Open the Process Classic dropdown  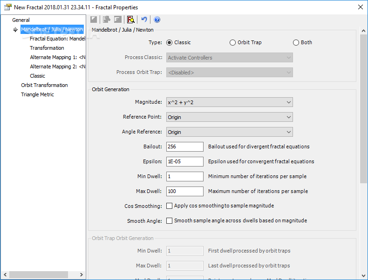coord(230,58)
